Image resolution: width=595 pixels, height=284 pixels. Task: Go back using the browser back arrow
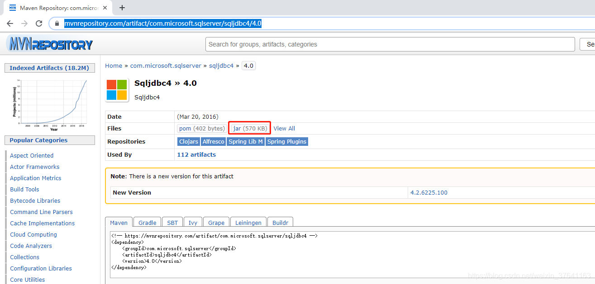click(x=10, y=23)
